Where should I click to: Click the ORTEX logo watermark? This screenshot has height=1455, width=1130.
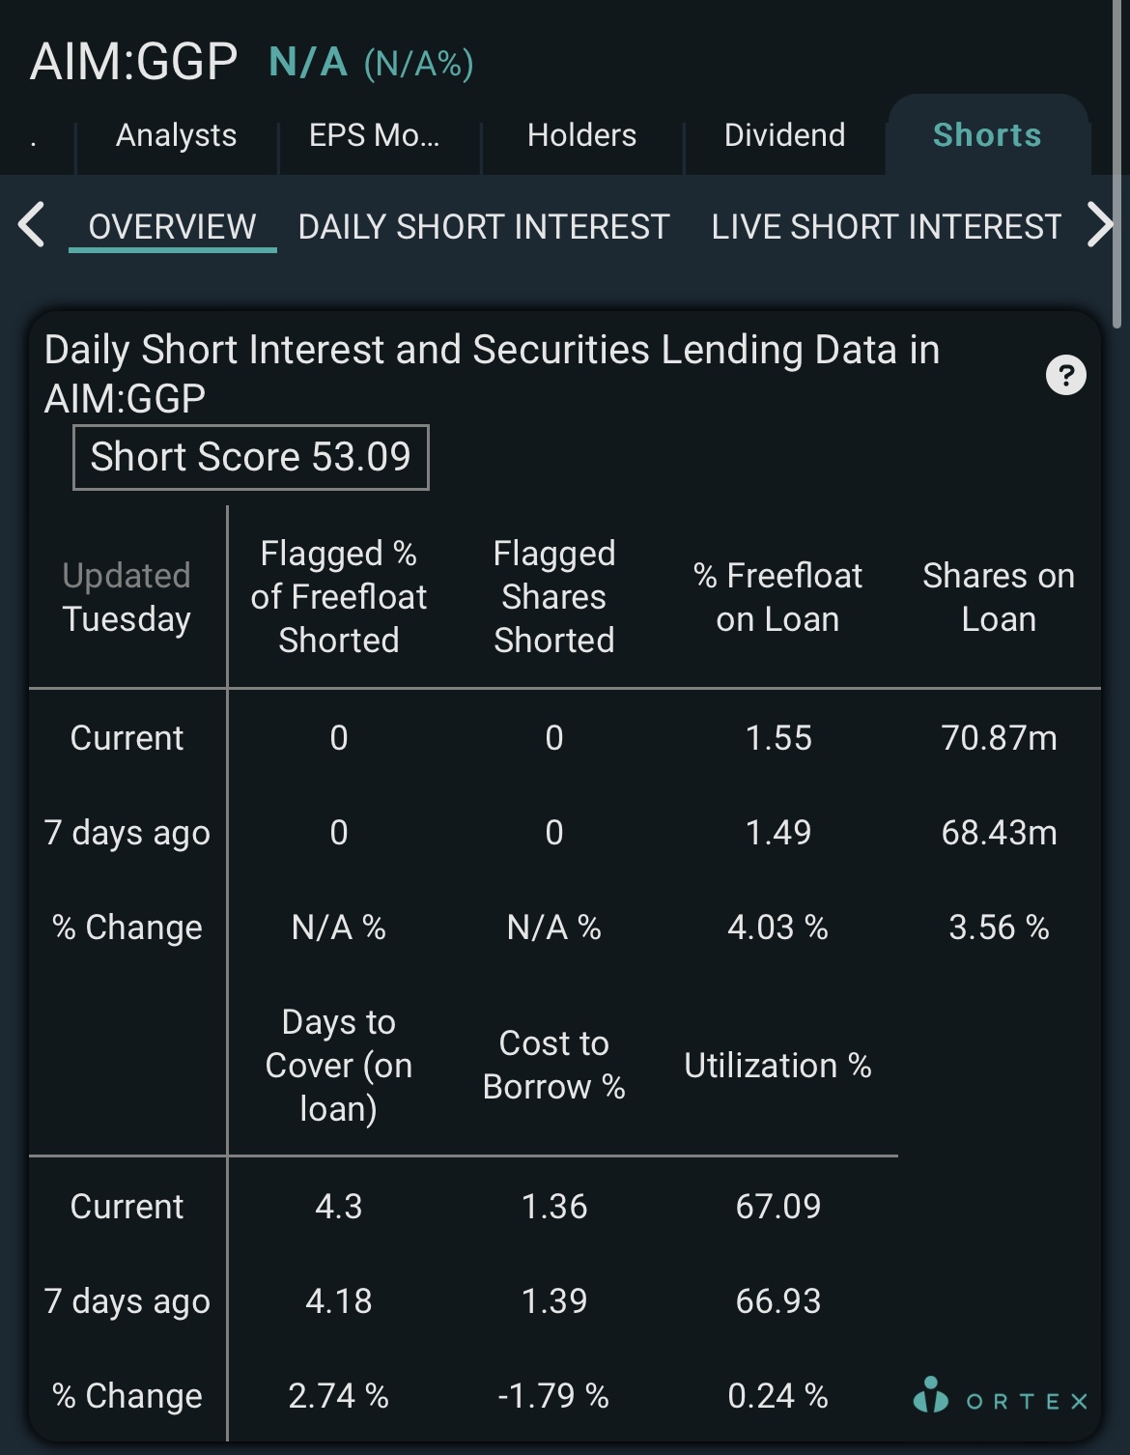[x=1001, y=1397]
